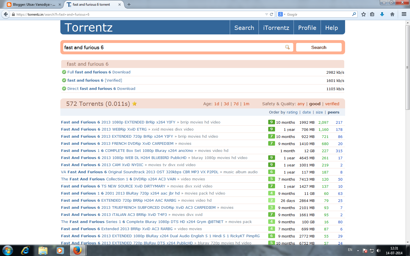Reload the page using the refresh icon
410x256 pixels.
coord(271,14)
